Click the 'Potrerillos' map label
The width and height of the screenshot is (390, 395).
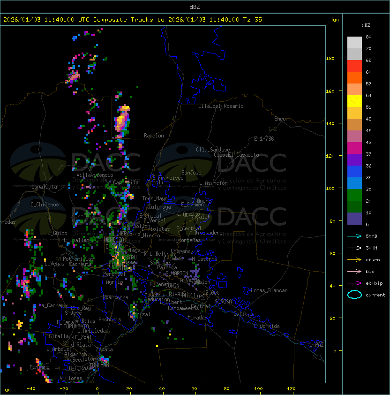(x=78, y=259)
